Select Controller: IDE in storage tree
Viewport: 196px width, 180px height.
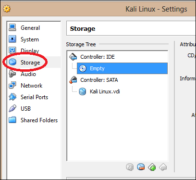point(98,57)
